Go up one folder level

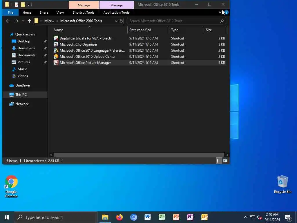(29, 21)
